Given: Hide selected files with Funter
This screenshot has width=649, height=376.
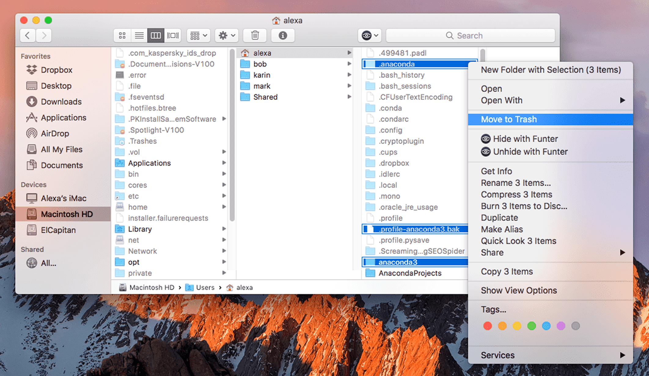Looking at the screenshot, I should pos(525,138).
